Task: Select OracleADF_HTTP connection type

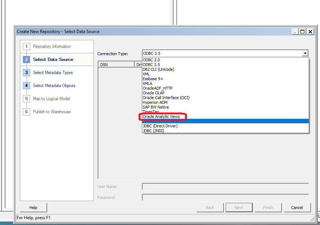Action: (x=225, y=88)
